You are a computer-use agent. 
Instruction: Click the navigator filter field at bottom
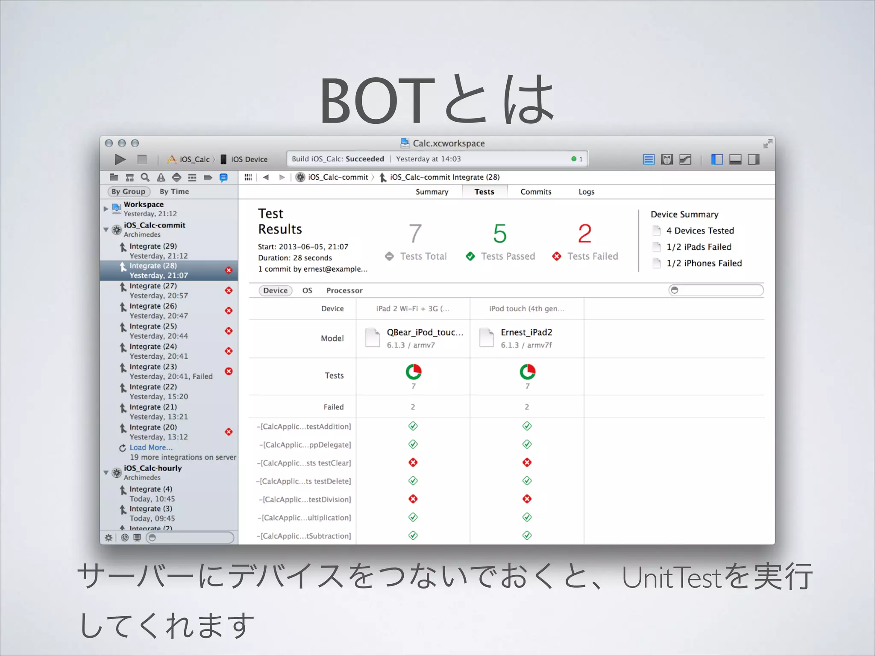tap(190, 538)
